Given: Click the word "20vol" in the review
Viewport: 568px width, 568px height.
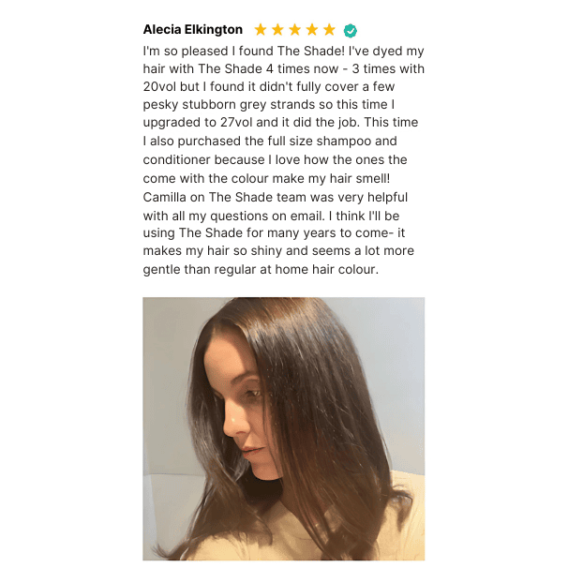Looking at the screenshot, I should [158, 86].
